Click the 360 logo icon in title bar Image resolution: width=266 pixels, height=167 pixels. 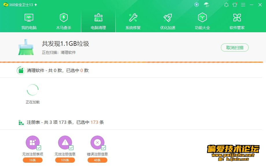point(5,5)
